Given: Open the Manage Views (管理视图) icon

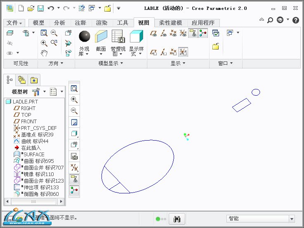Looking at the screenshot, I should point(118,36).
